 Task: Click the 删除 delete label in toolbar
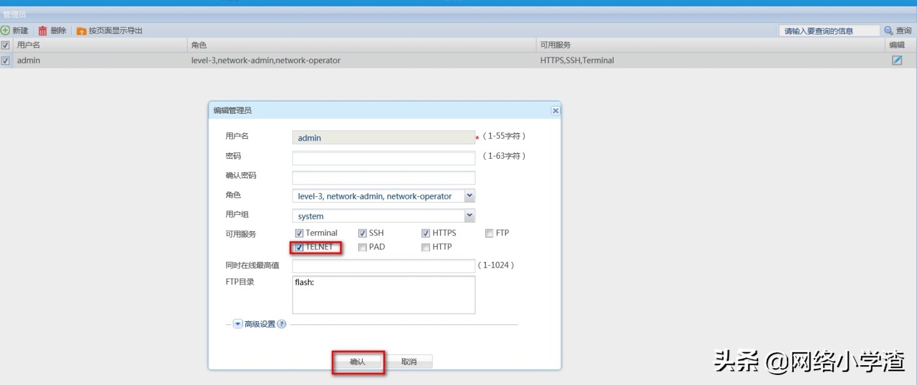click(x=58, y=31)
